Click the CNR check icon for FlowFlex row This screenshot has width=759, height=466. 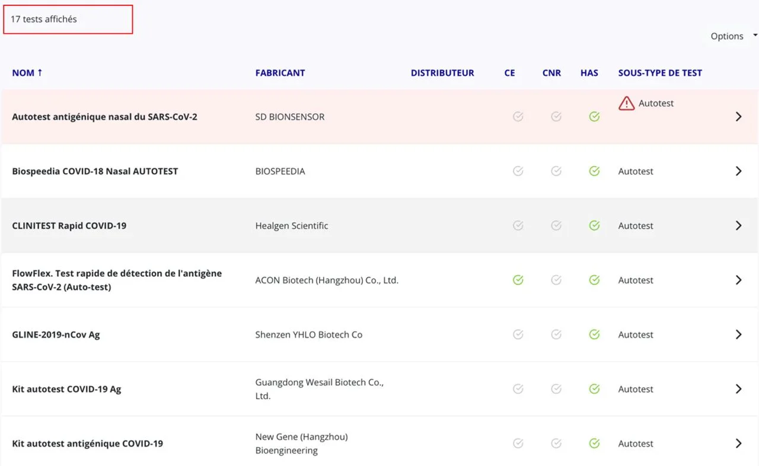coord(556,280)
